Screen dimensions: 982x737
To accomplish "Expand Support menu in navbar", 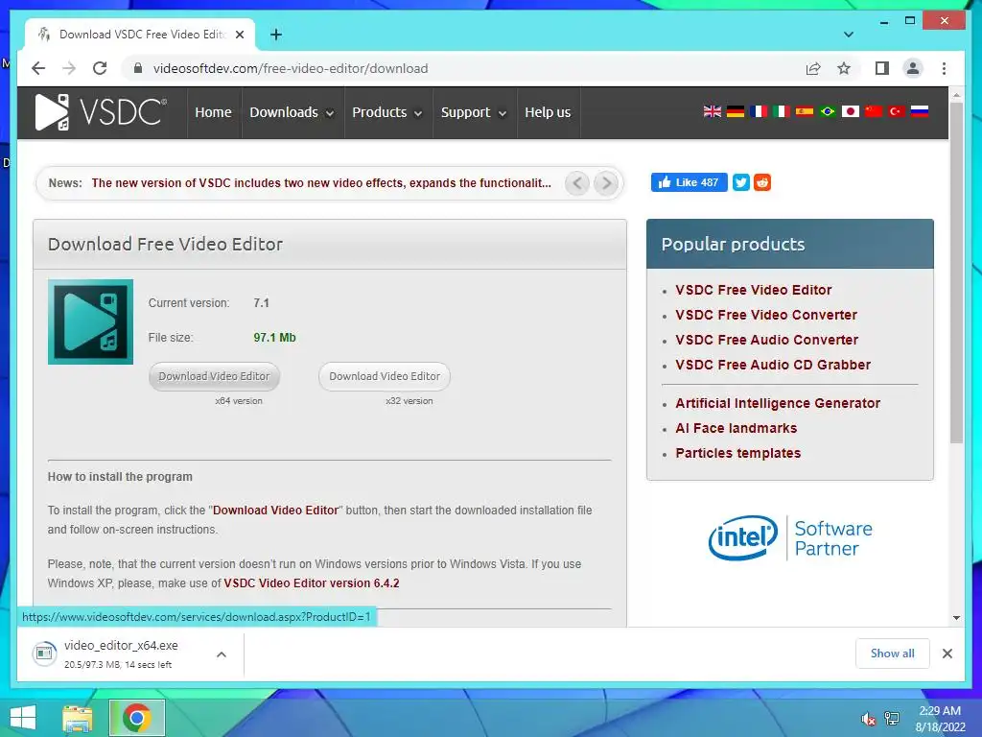I will pos(474,112).
